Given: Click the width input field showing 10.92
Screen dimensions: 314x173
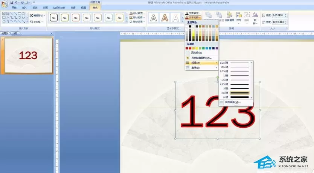Looking at the screenshot, I should pos(278,22).
